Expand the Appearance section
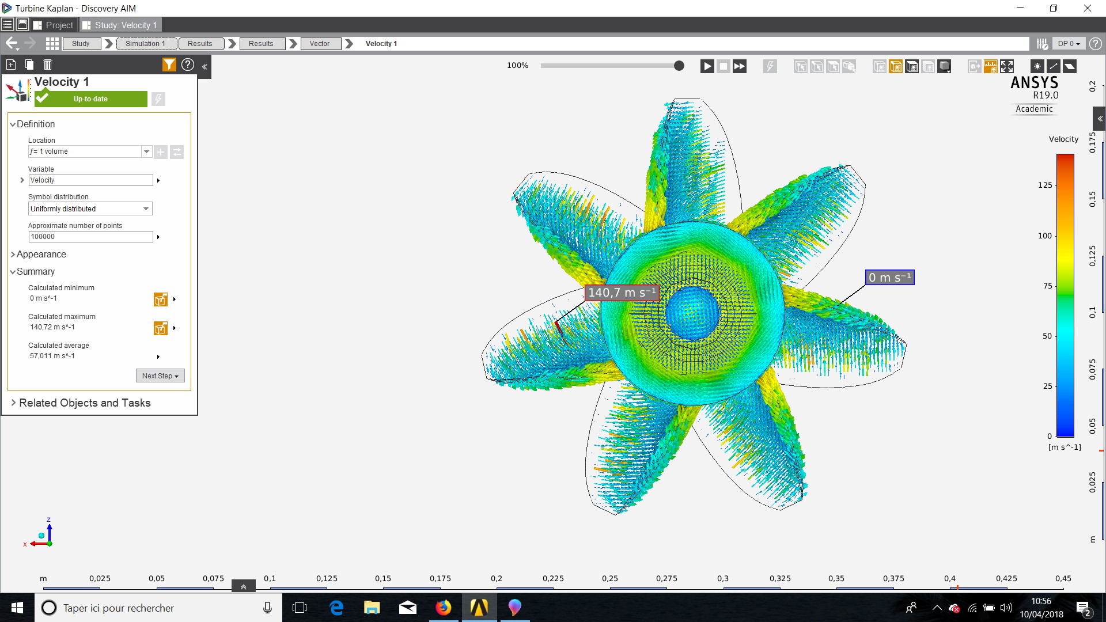 [x=41, y=254]
